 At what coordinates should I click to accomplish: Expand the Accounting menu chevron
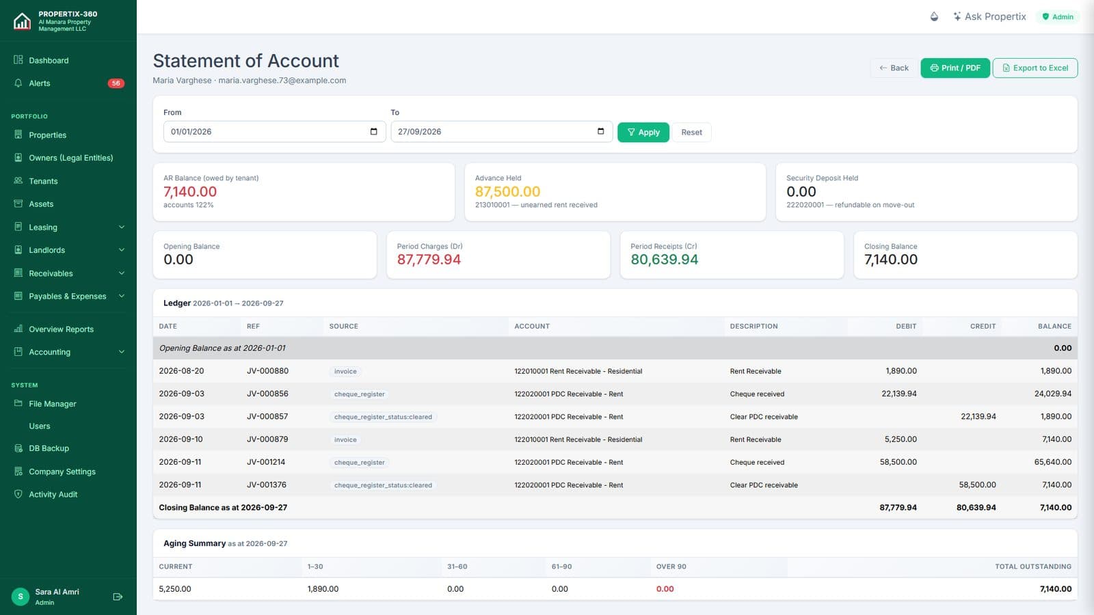(x=122, y=352)
